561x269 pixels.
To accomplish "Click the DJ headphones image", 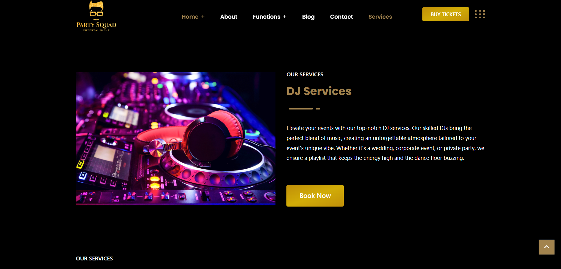I will click(176, 138).
